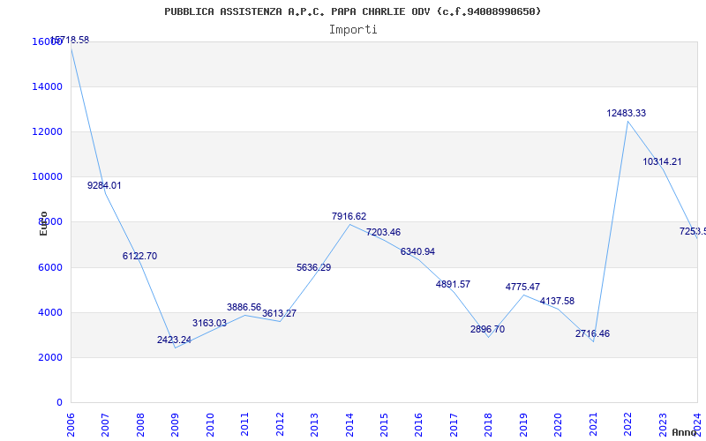This screenshot has height=441, width=706.
Task: Click the y-axis tick 12000
Action: pyautogui.click(x=48, y=131)
